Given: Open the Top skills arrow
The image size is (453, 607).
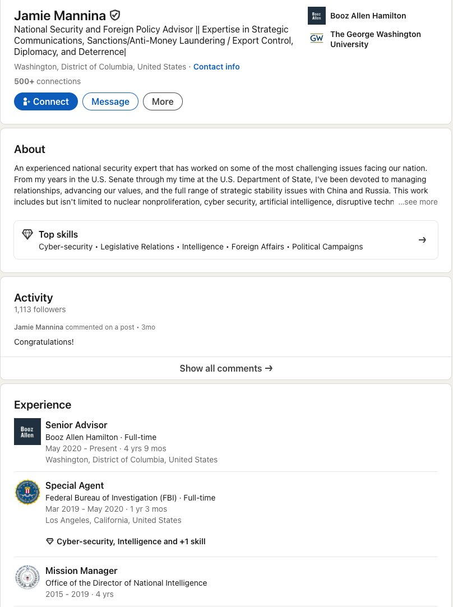Looking at the screenshot, I should tap(422, 240).
